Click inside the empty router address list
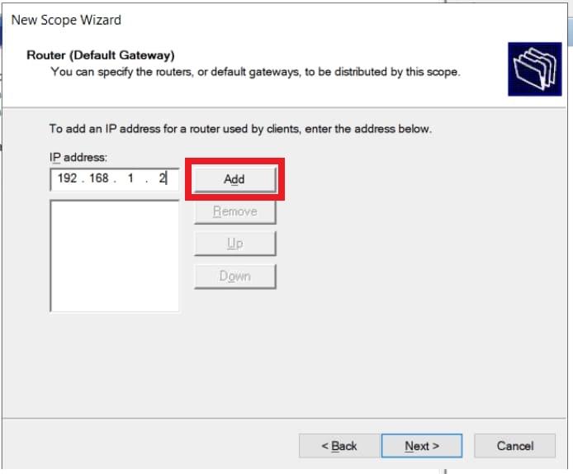The width and height of the screenshot is (573, 474). coord(115,256)
